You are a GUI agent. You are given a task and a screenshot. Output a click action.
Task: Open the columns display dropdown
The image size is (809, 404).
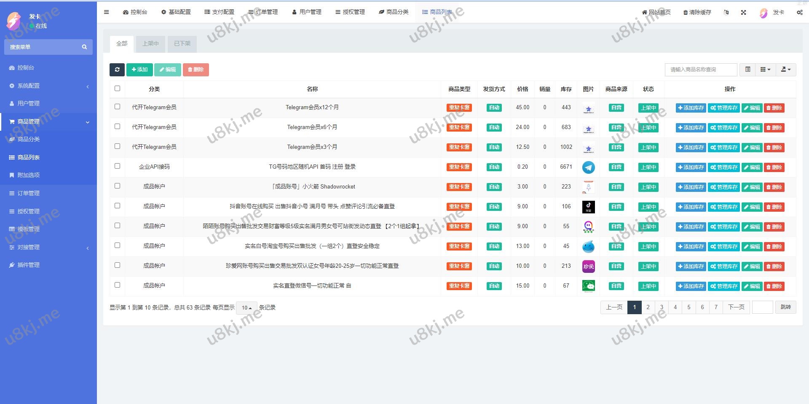click(765, 70)
